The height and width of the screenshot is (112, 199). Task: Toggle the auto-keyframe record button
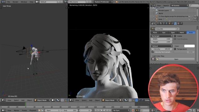133,110
